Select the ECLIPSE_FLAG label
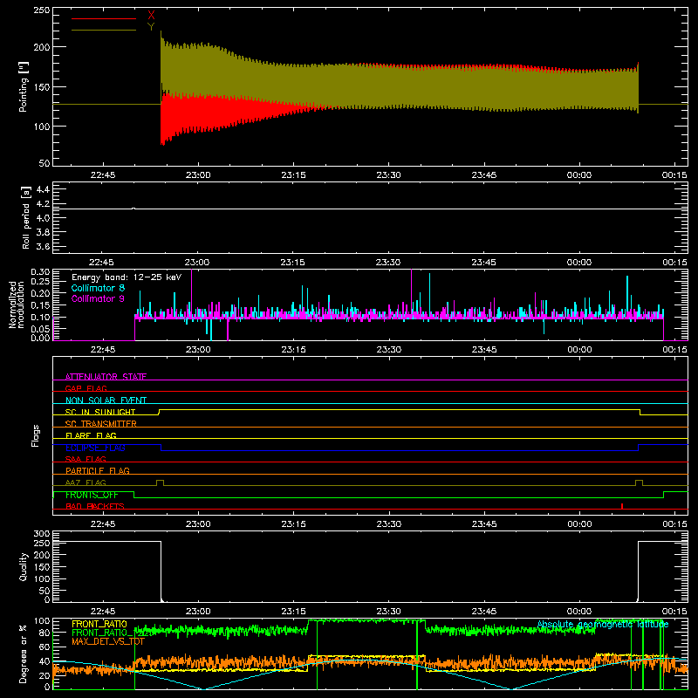 coord(95,448)
